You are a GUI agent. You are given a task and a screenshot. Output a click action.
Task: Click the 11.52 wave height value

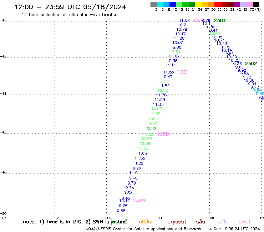click(x=164, y=86)
